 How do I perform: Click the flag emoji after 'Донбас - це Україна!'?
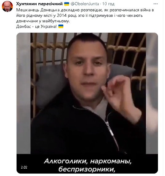point(61,26)
